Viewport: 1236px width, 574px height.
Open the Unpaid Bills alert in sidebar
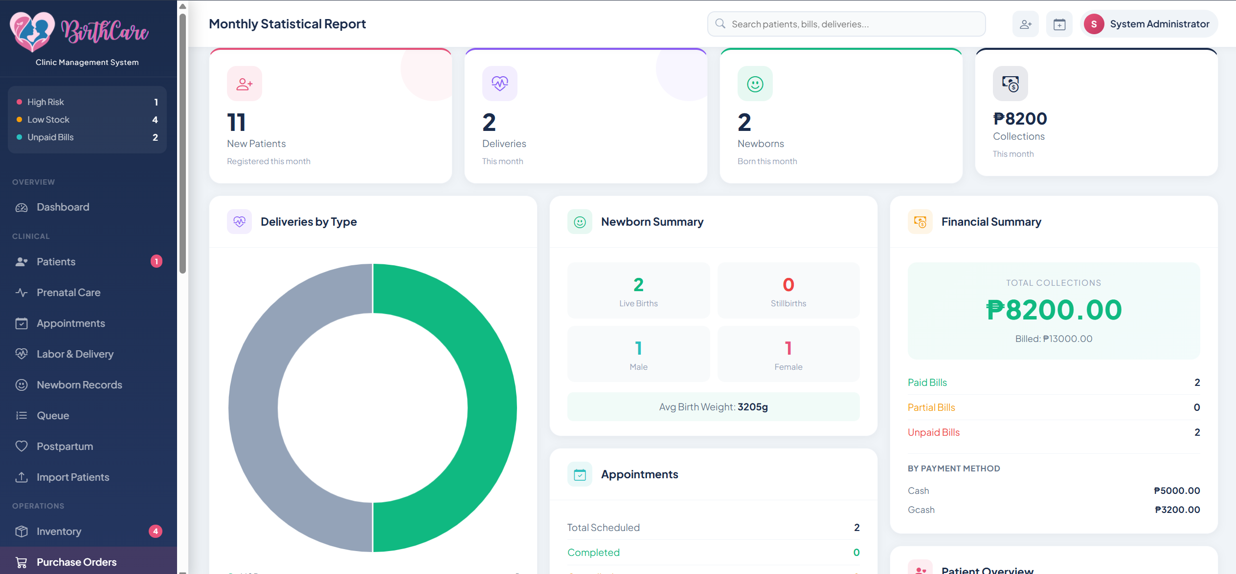tap(88, 137)
